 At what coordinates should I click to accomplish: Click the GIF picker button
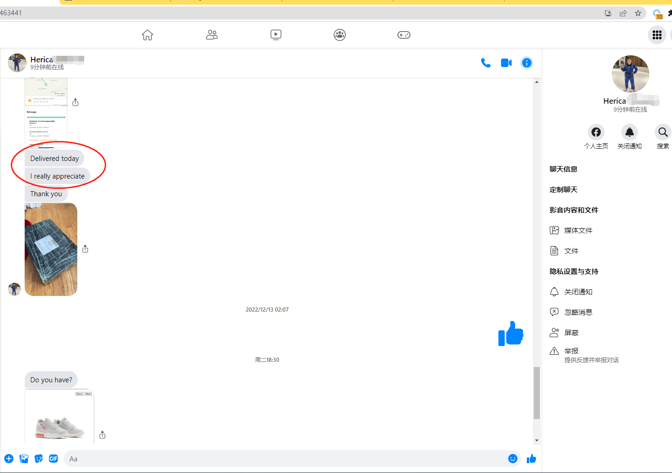pos(54,459)
